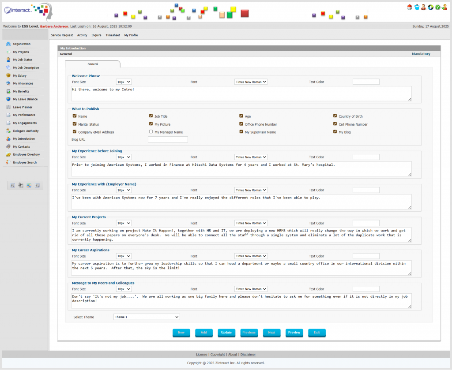452x370 pixels.
Task: Open Font dropdown in My Experience with (Employer Name)
Action: coord(251,190)
